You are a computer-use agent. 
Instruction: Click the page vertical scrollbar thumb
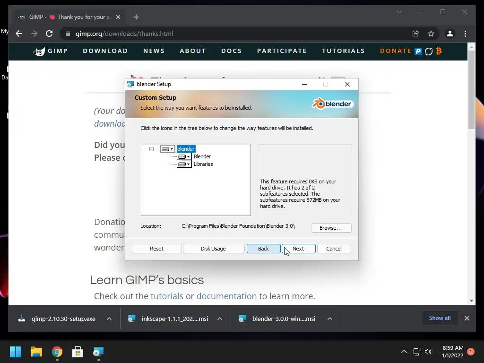[471, 89]
